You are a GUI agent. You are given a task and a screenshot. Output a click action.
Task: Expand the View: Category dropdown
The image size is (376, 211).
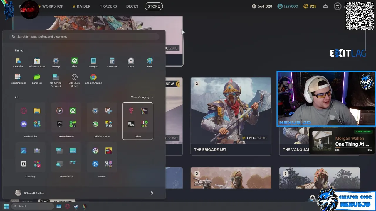pos(142,97)
